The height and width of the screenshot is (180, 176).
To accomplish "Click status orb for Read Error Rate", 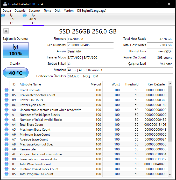I will pos(6,90).
